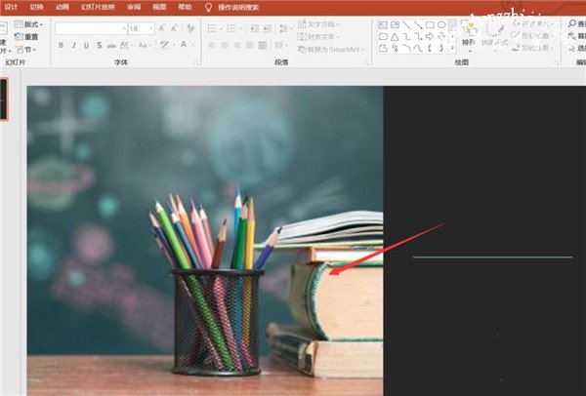Select the straight line shape

point(406,25)
